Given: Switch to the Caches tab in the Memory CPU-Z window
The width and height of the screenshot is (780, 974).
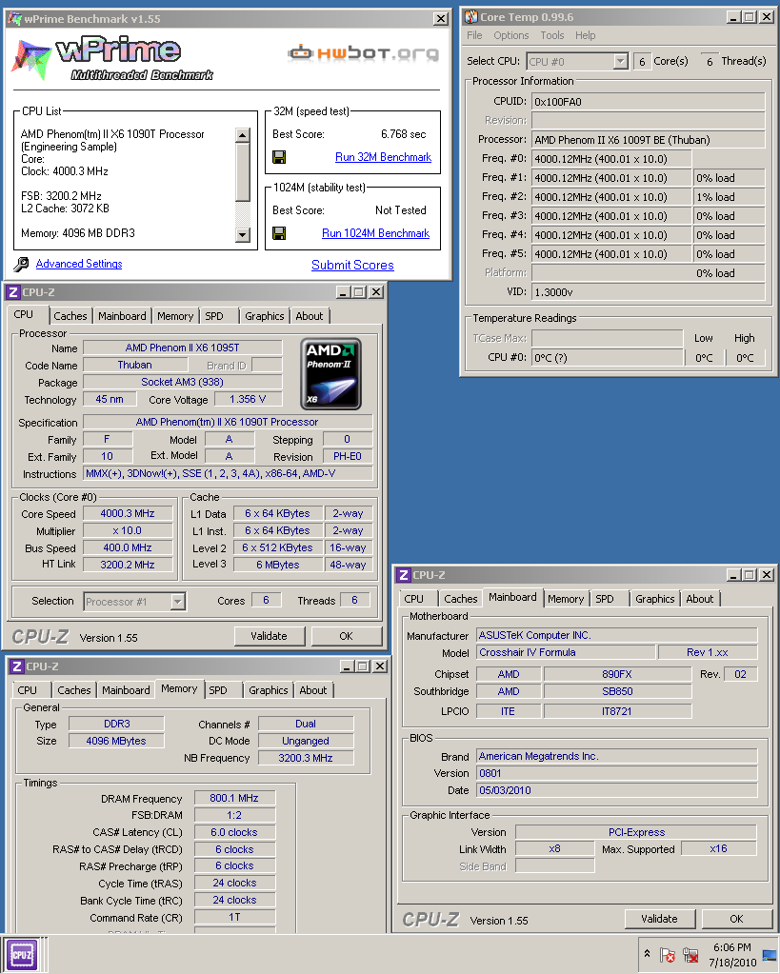Looking at the screenshot, I should click(74, 690).
